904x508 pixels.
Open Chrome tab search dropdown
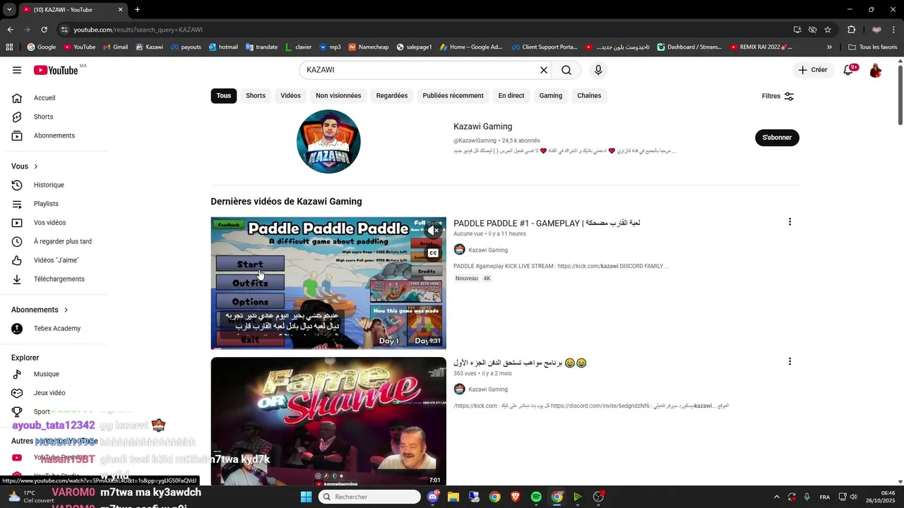click(8, 9)
